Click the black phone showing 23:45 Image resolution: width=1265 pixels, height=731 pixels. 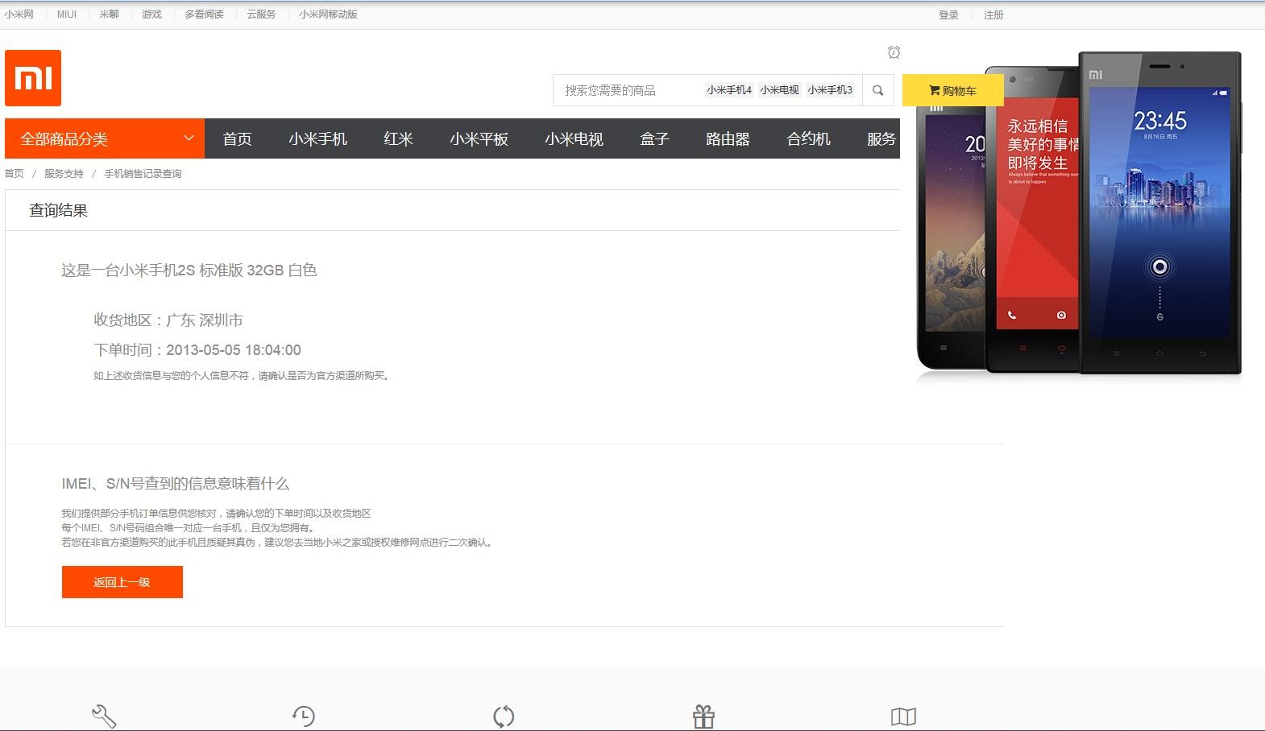click(x=1160, y=213)
